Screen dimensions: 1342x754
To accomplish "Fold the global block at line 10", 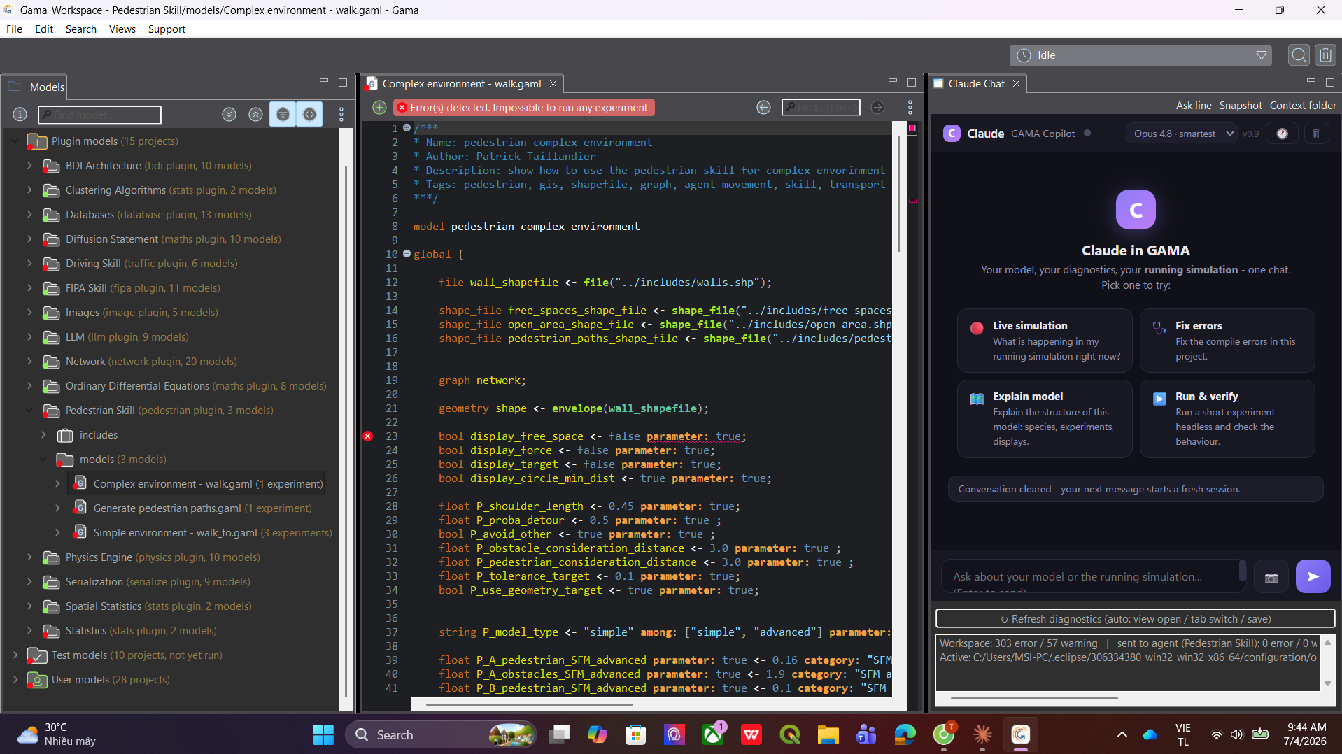I will click(x=407, y=254).
